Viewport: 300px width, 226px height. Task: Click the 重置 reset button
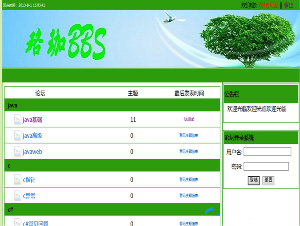268,180
